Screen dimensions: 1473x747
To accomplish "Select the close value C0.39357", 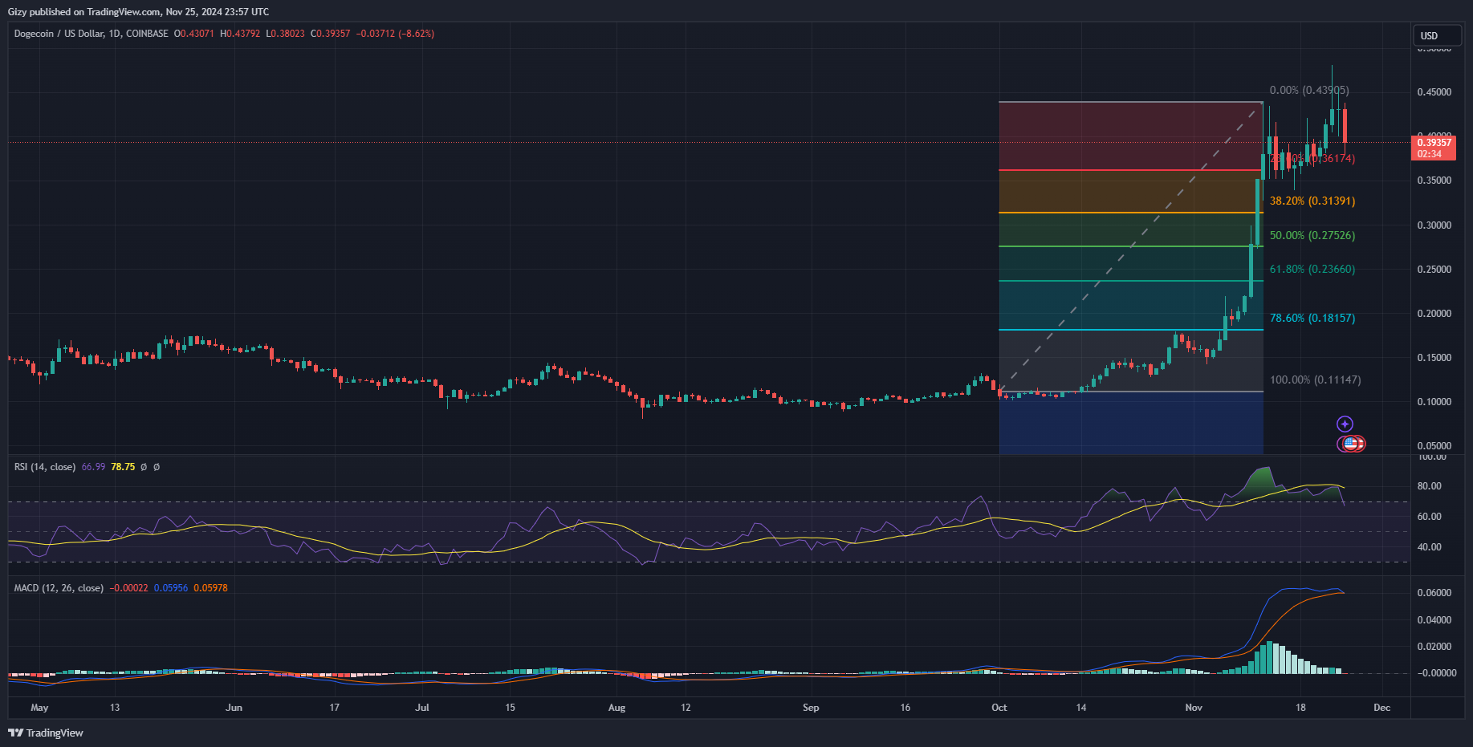I will (331, 34).
